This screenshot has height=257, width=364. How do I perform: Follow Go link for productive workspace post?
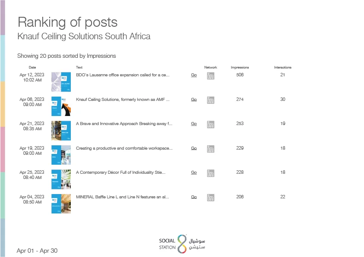[x=194, y=148]
